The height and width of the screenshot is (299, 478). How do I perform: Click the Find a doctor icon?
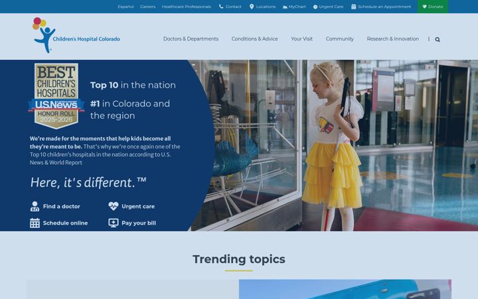click(x=35, y=206)
